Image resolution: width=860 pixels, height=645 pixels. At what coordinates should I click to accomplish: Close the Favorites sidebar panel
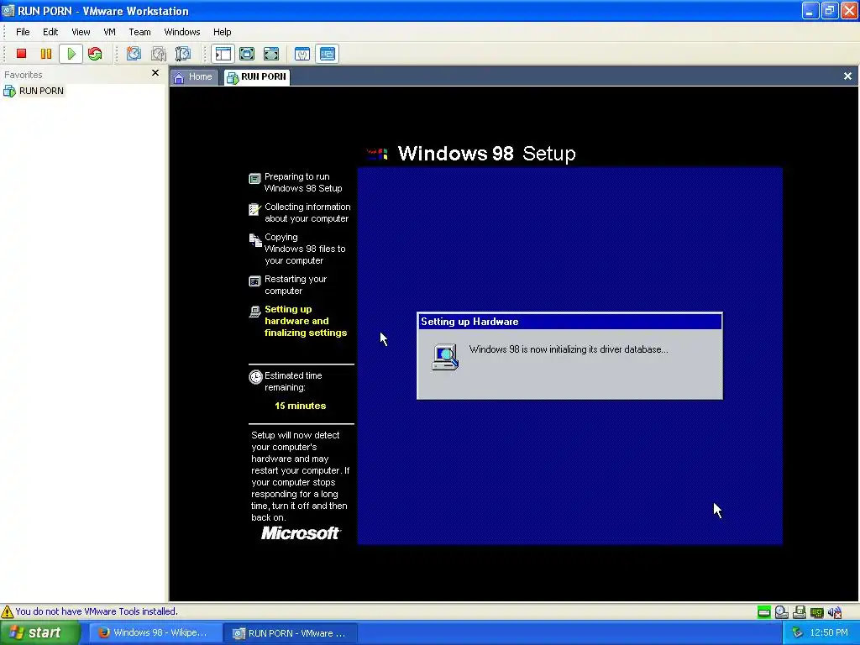[155, 73]
